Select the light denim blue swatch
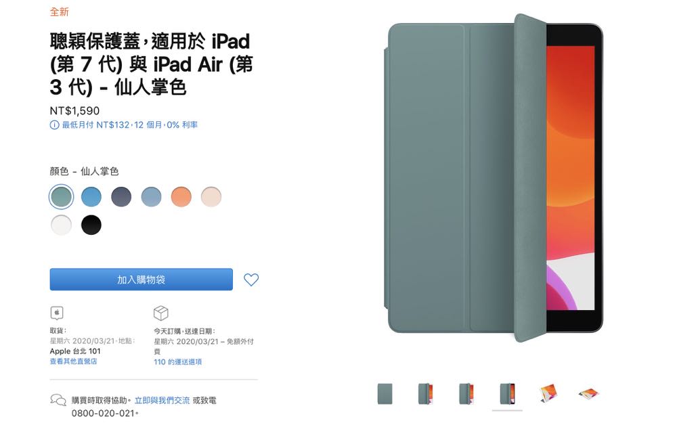677x423 pixels. (x=151, y=197)
